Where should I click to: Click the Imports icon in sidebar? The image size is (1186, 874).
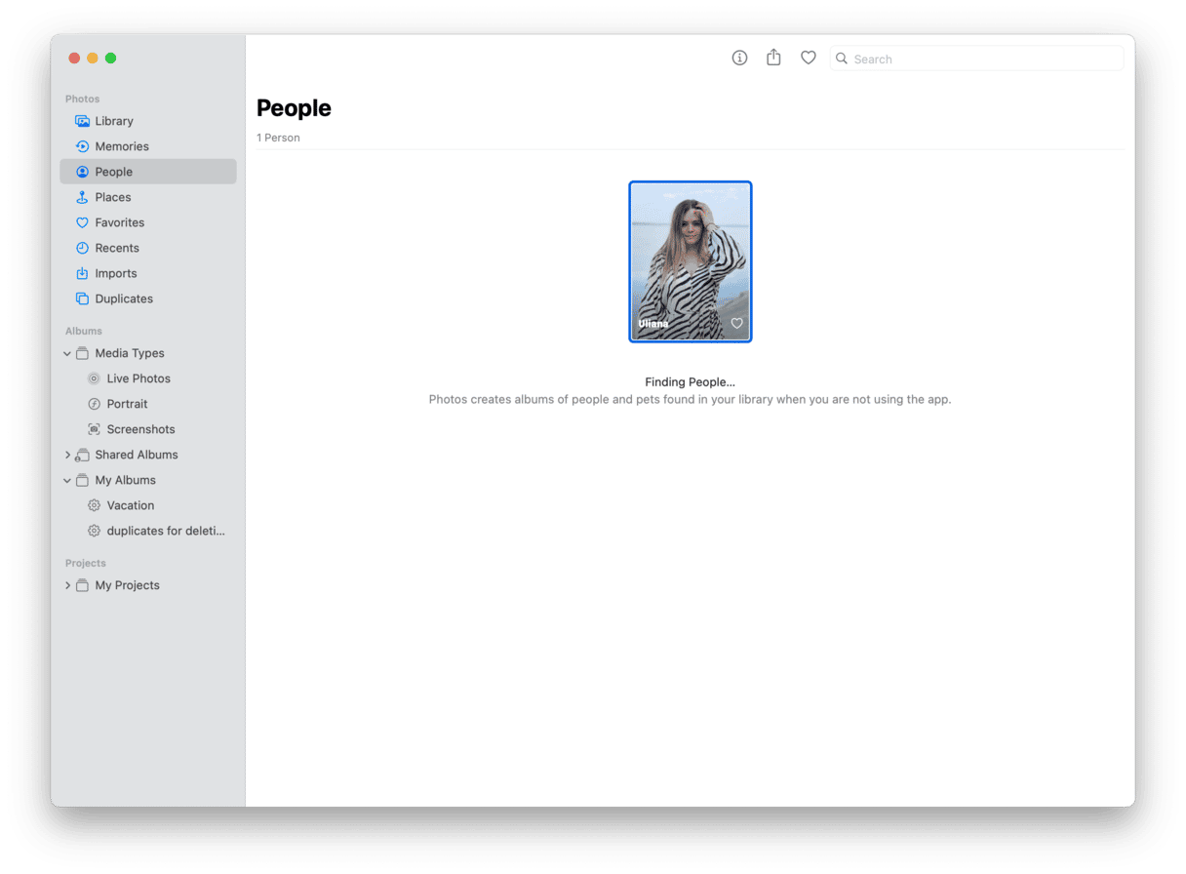tap(82, 273)
